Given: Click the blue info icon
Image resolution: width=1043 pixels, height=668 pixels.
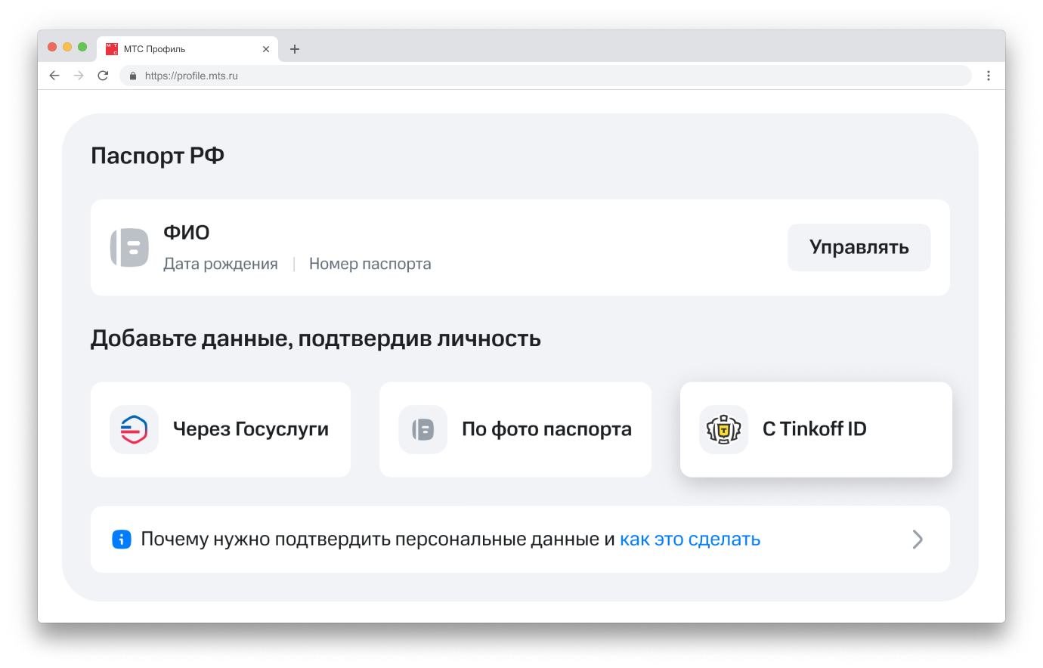Looking at the screenshot, I should 122,540.
